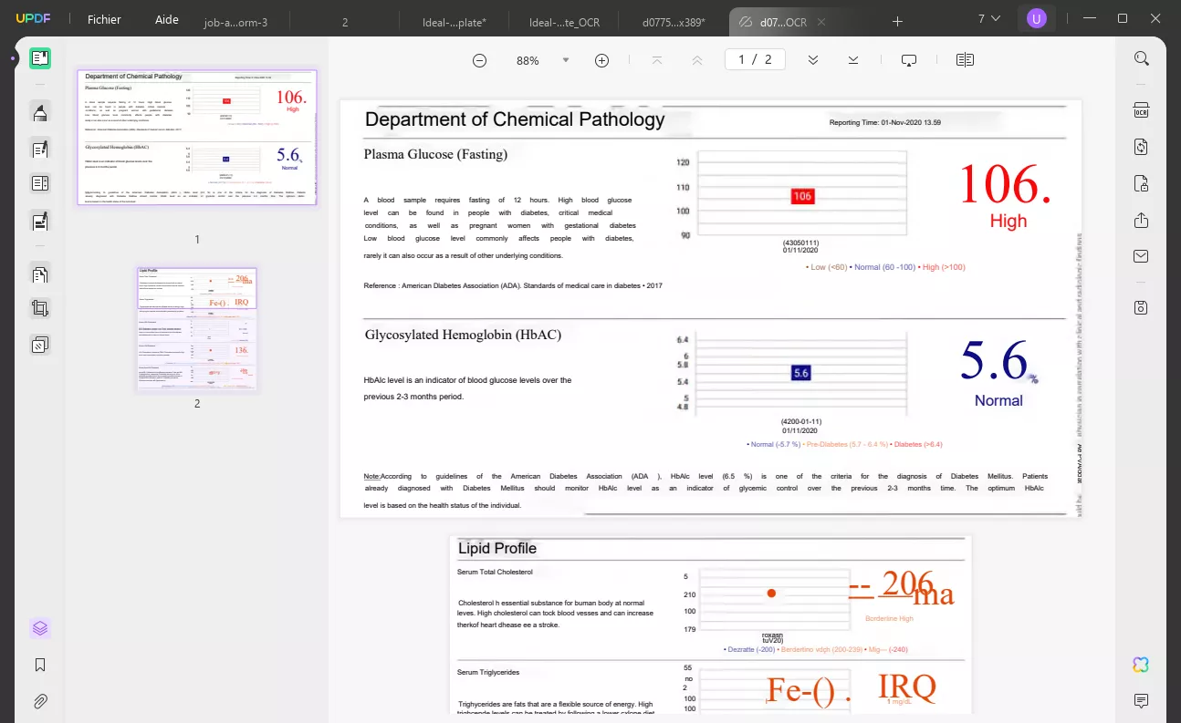Image resolution: width=1181 pixels, height=723 pixels.
Task: Open the Edit PDF tool
Action: pyautogui.click(x=40, y=149)
